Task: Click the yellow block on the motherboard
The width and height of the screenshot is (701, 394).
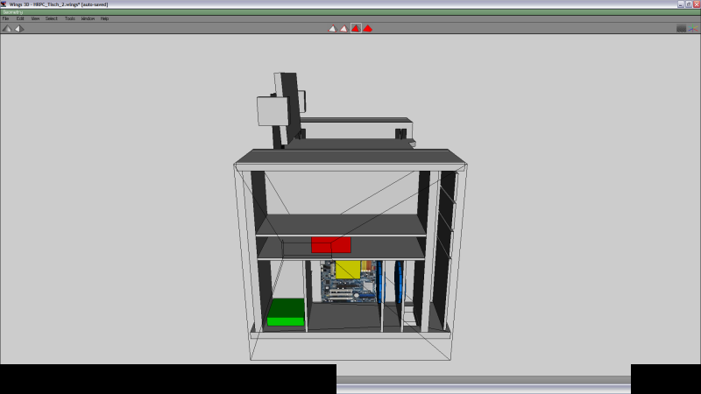Action: (348, 270)
